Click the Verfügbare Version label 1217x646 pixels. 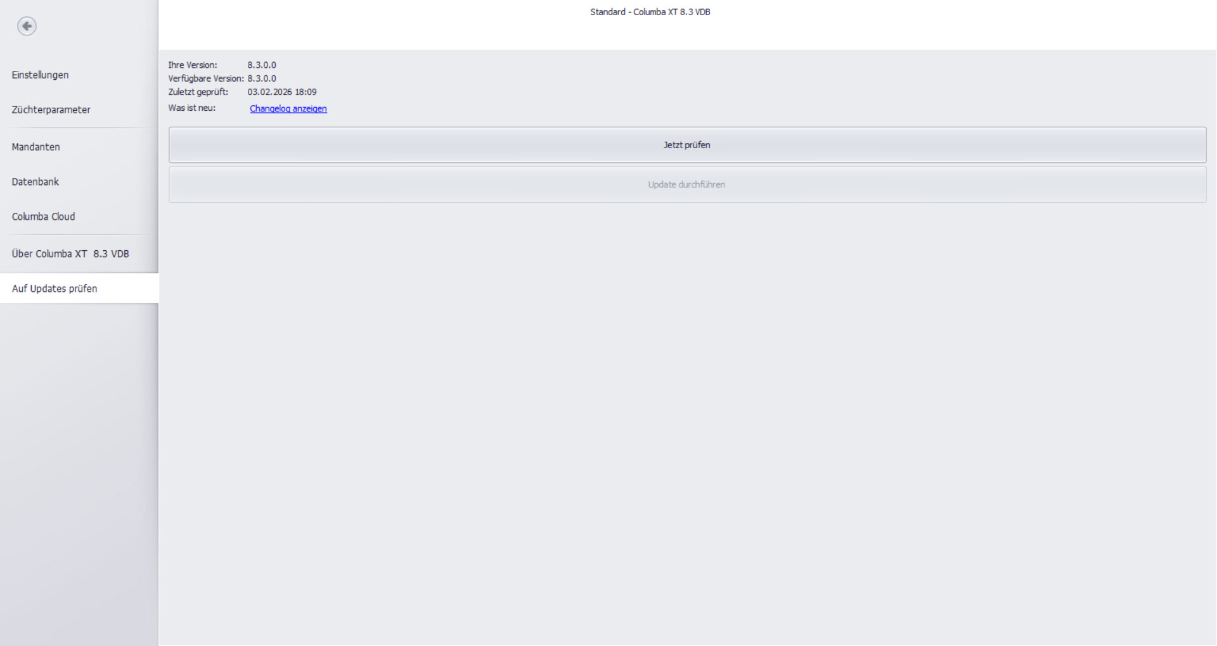pyautogui.click(x=205, y=79)
